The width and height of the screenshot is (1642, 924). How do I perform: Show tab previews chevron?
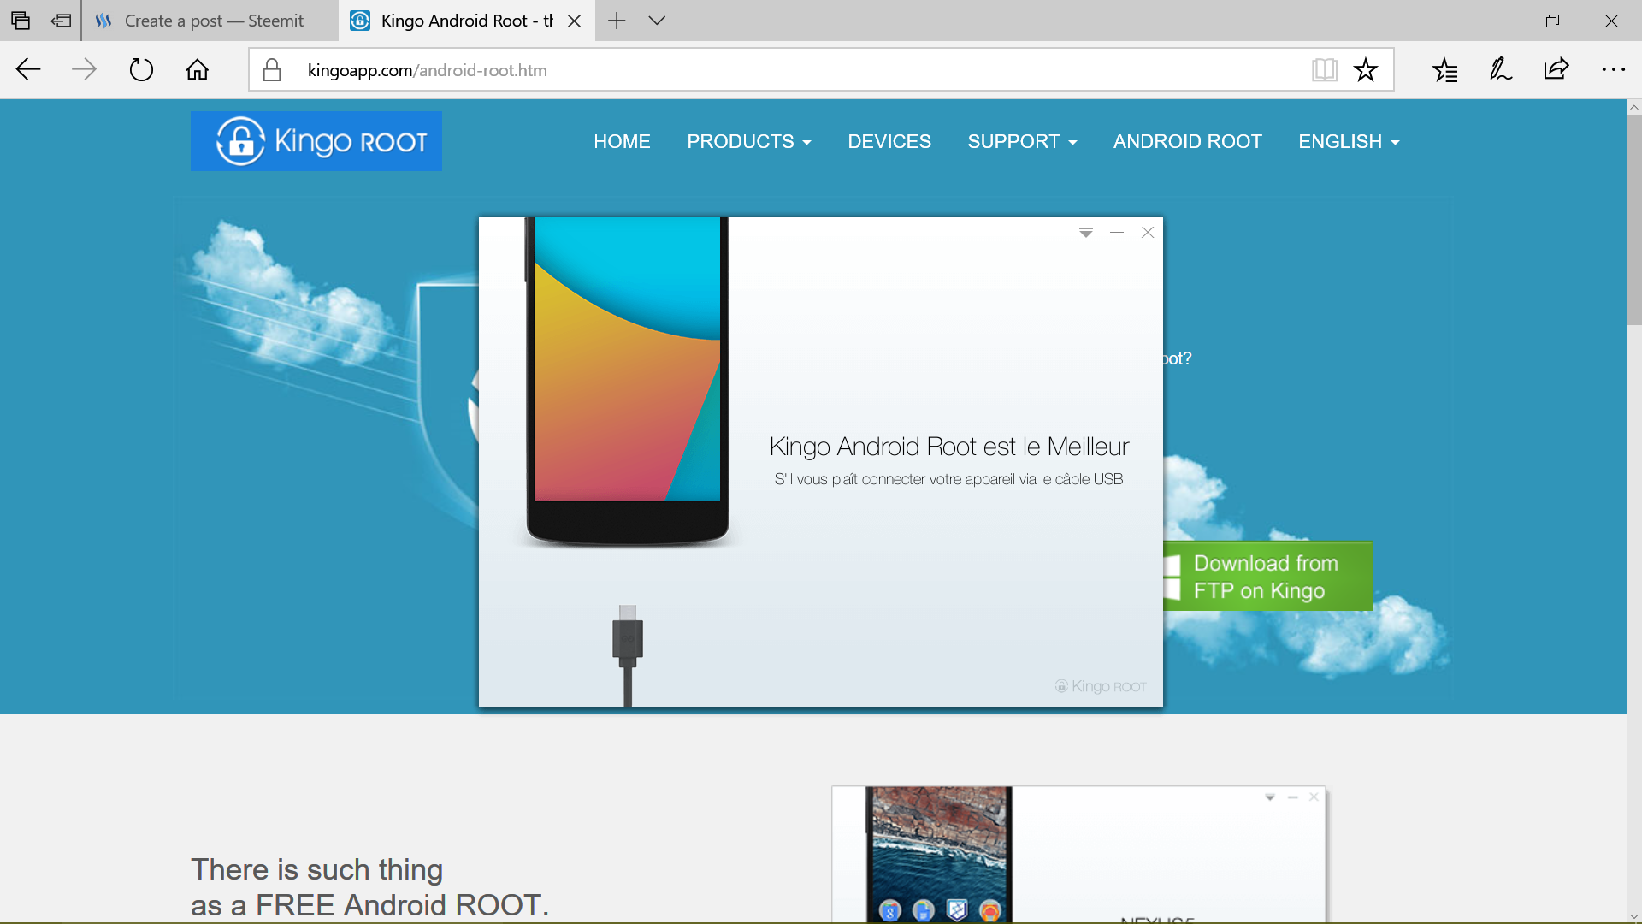tap(657, 21)
